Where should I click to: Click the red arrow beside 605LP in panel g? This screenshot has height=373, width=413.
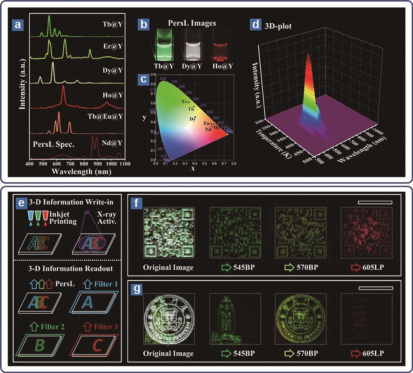click(356, 354)
